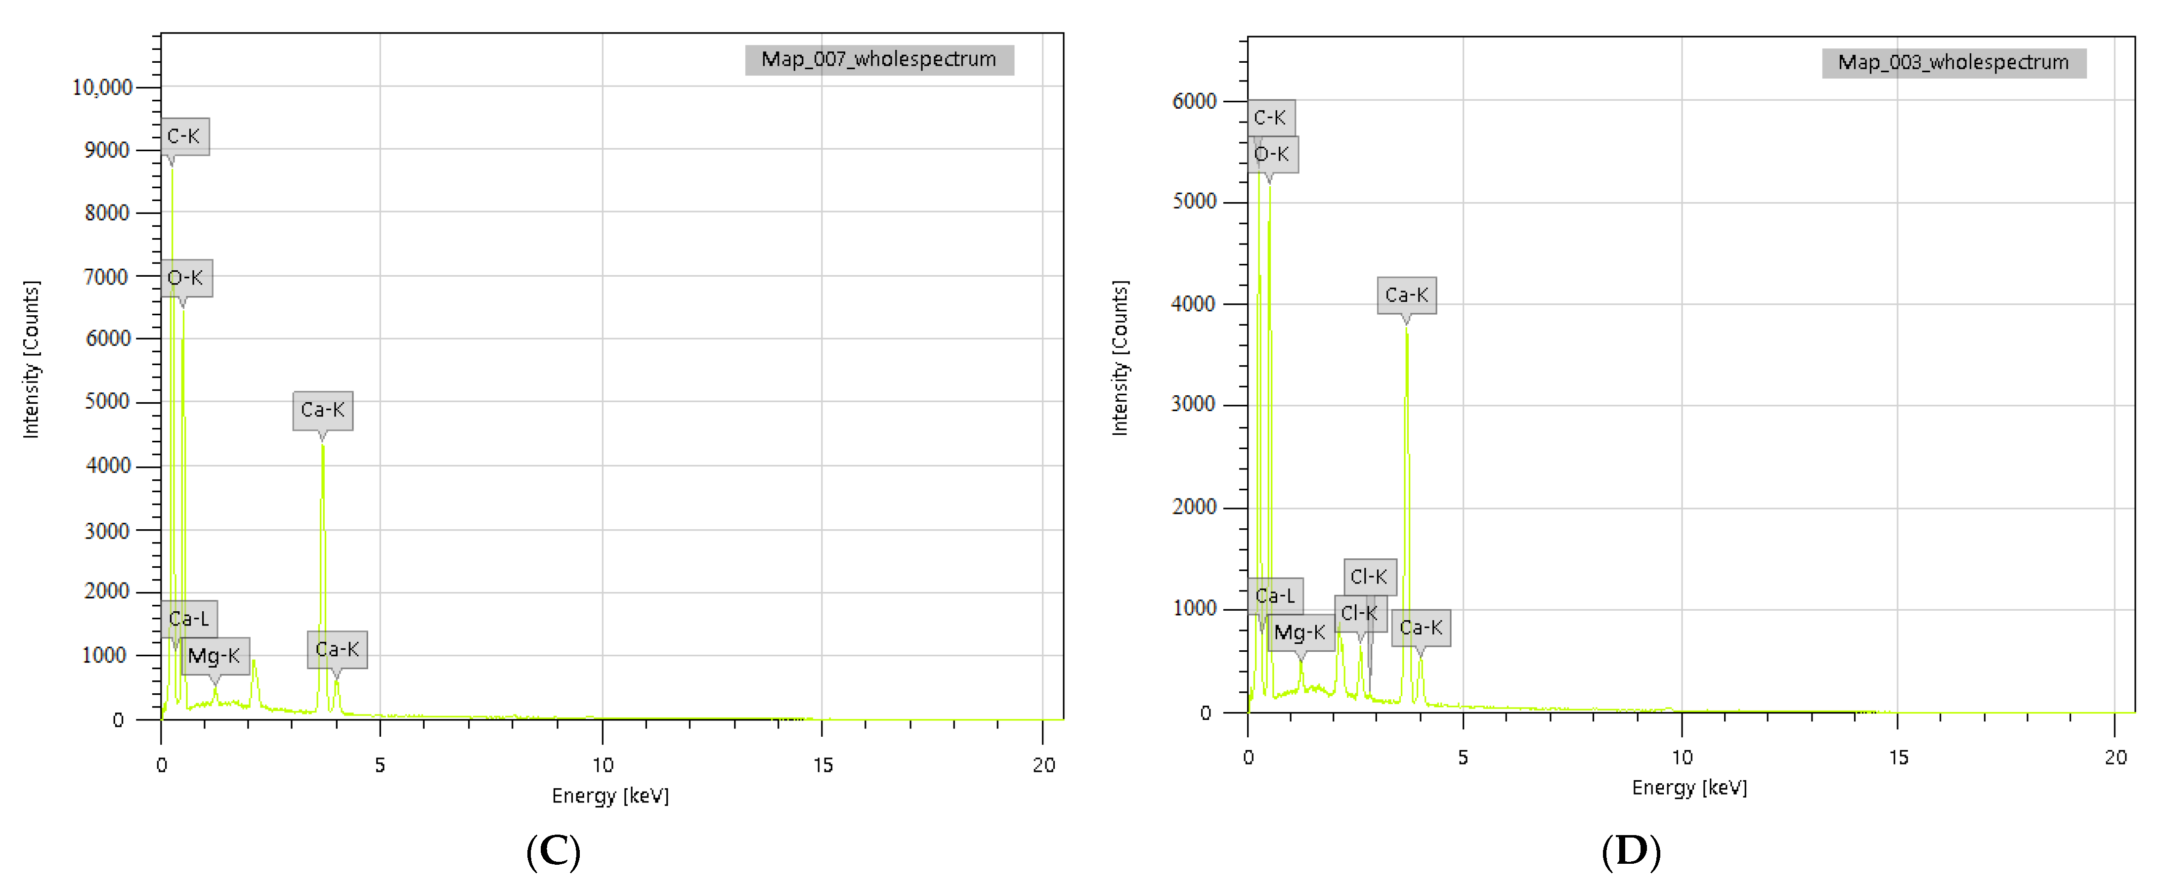Click the upper Cl-K label in chart D
Viewport: 2162px width, 885px height.
click(x=1370, y=577)
